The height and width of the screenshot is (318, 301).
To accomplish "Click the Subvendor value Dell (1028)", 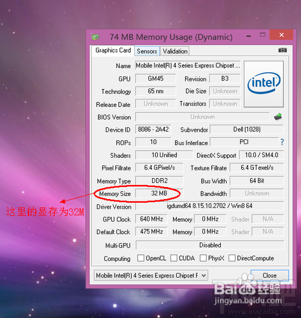I will (x=247, y=129).
